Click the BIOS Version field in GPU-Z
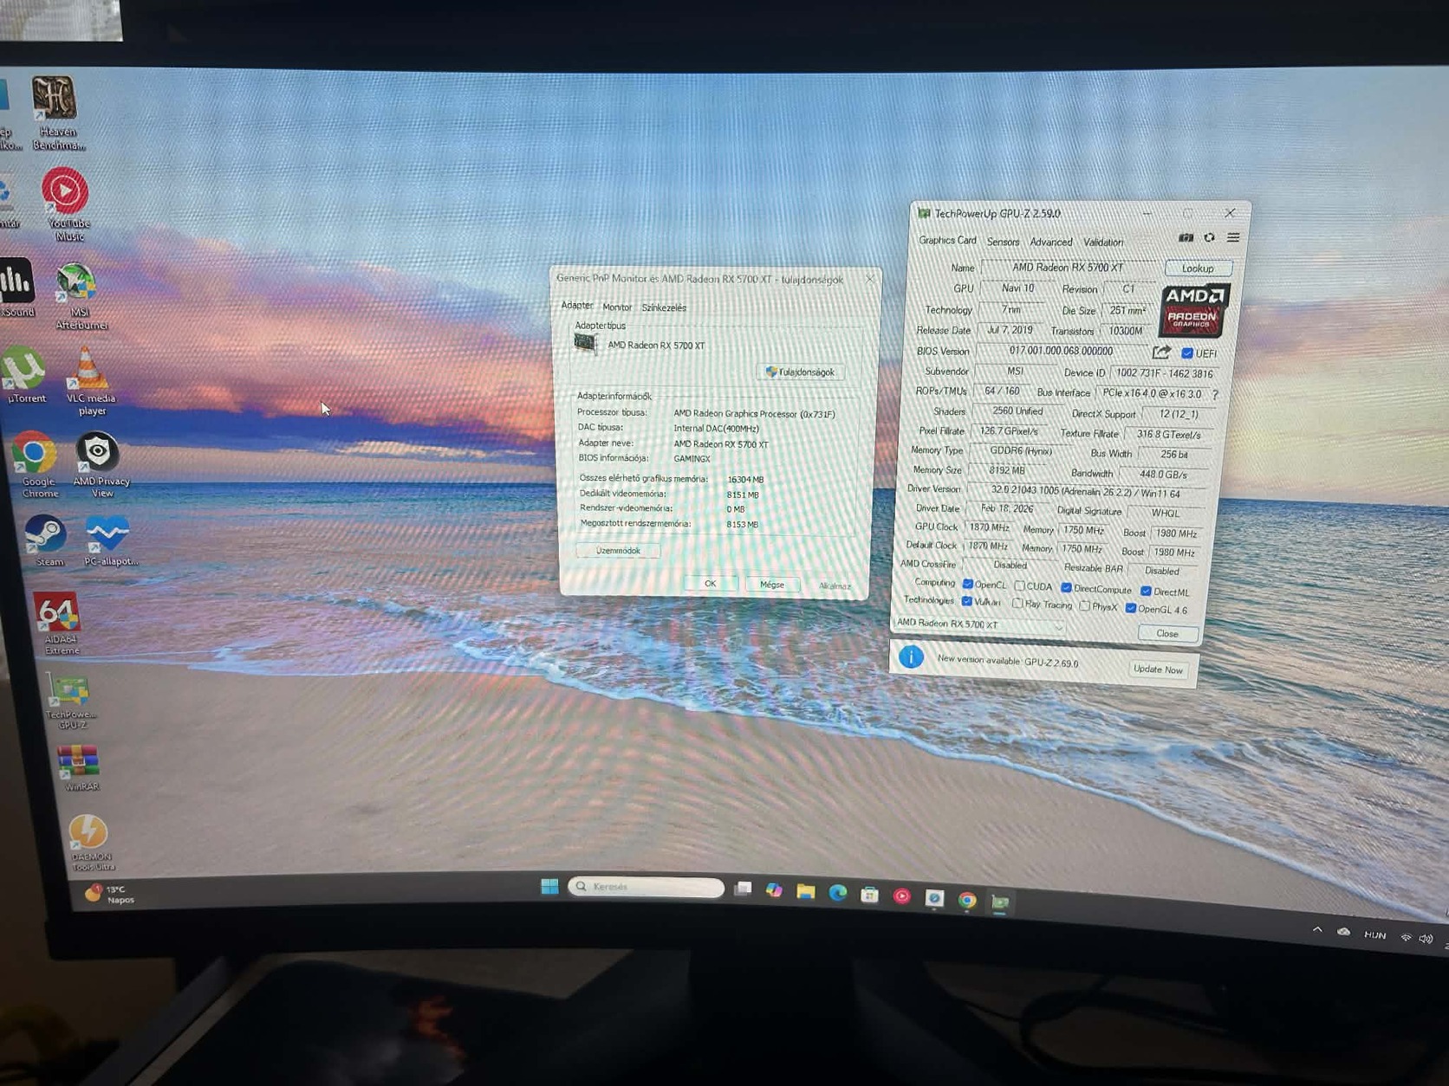1449x1086 pixels. point(1061,351)
